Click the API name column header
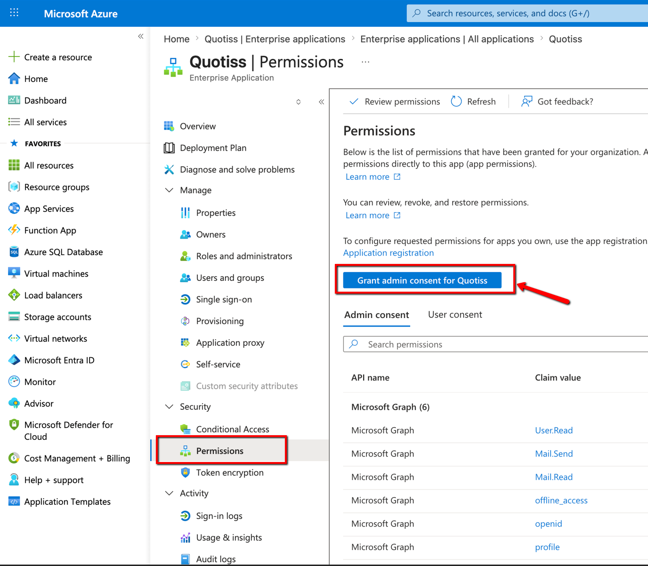 click(x=370, y=377)
